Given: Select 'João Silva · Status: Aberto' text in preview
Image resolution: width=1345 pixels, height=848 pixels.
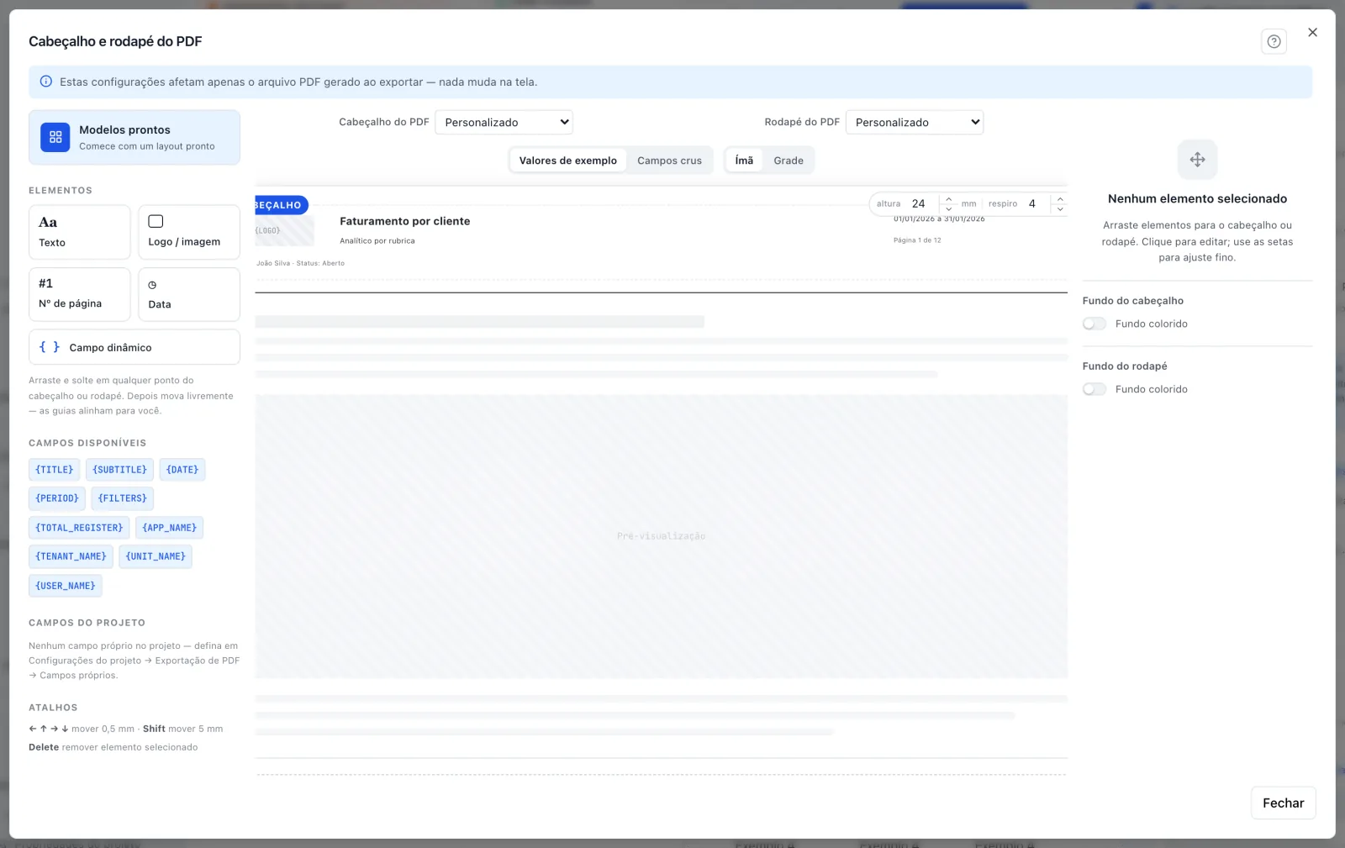Looking at the screenshot, I should (x=300, y=263).
